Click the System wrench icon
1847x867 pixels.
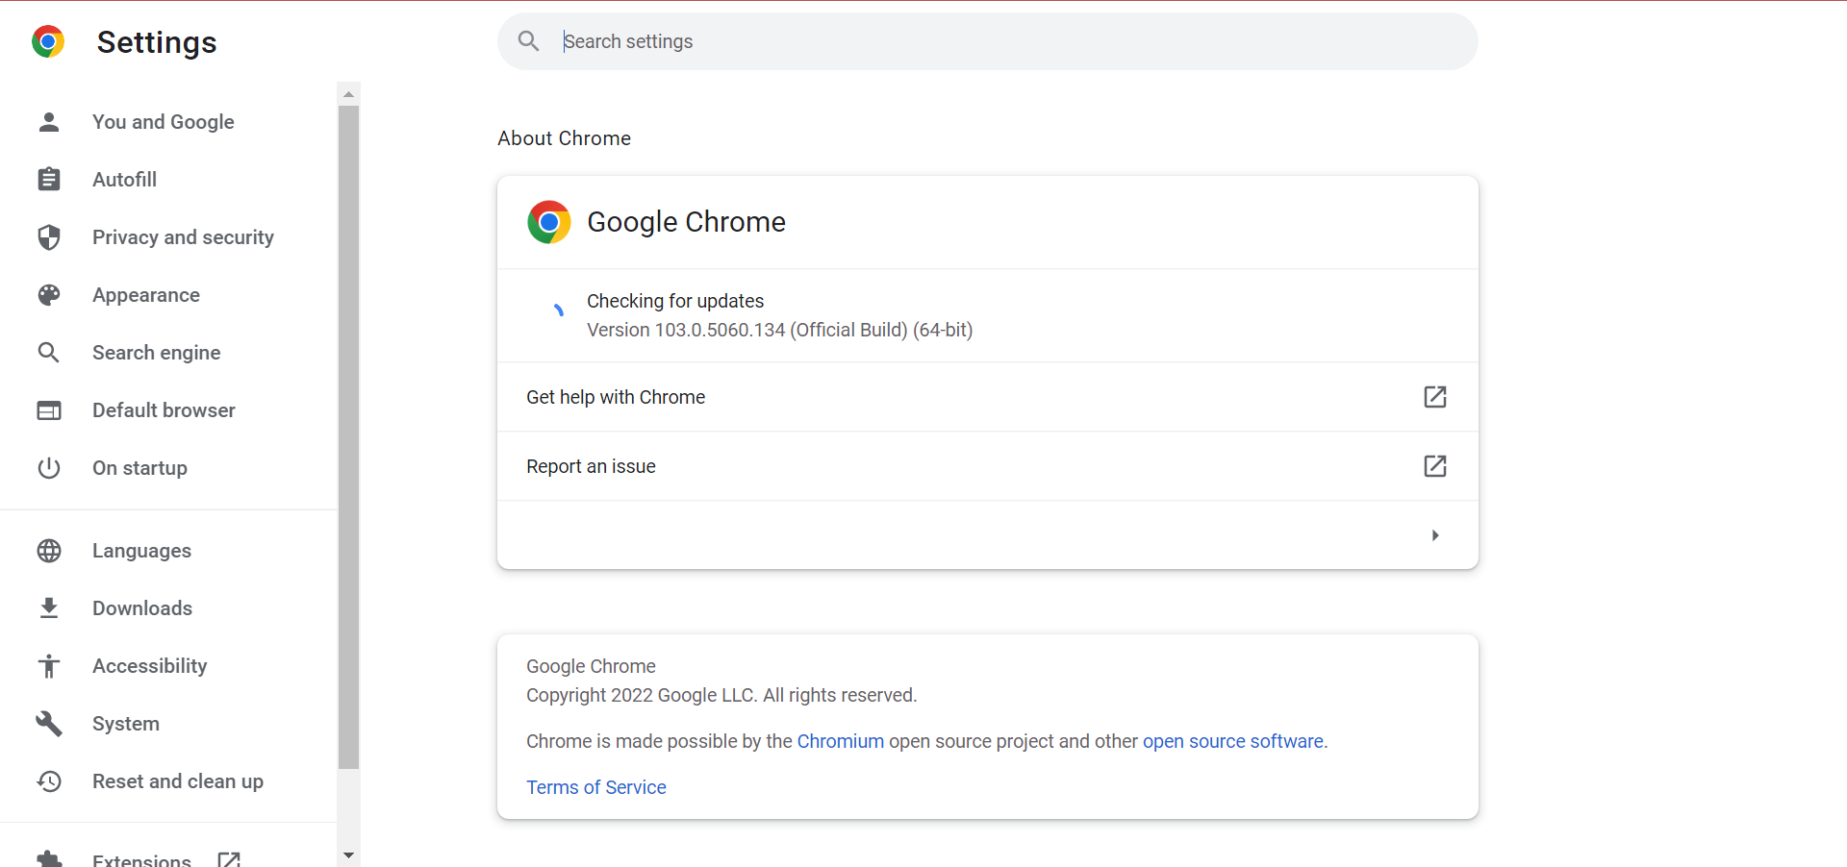tap(49, 724)
